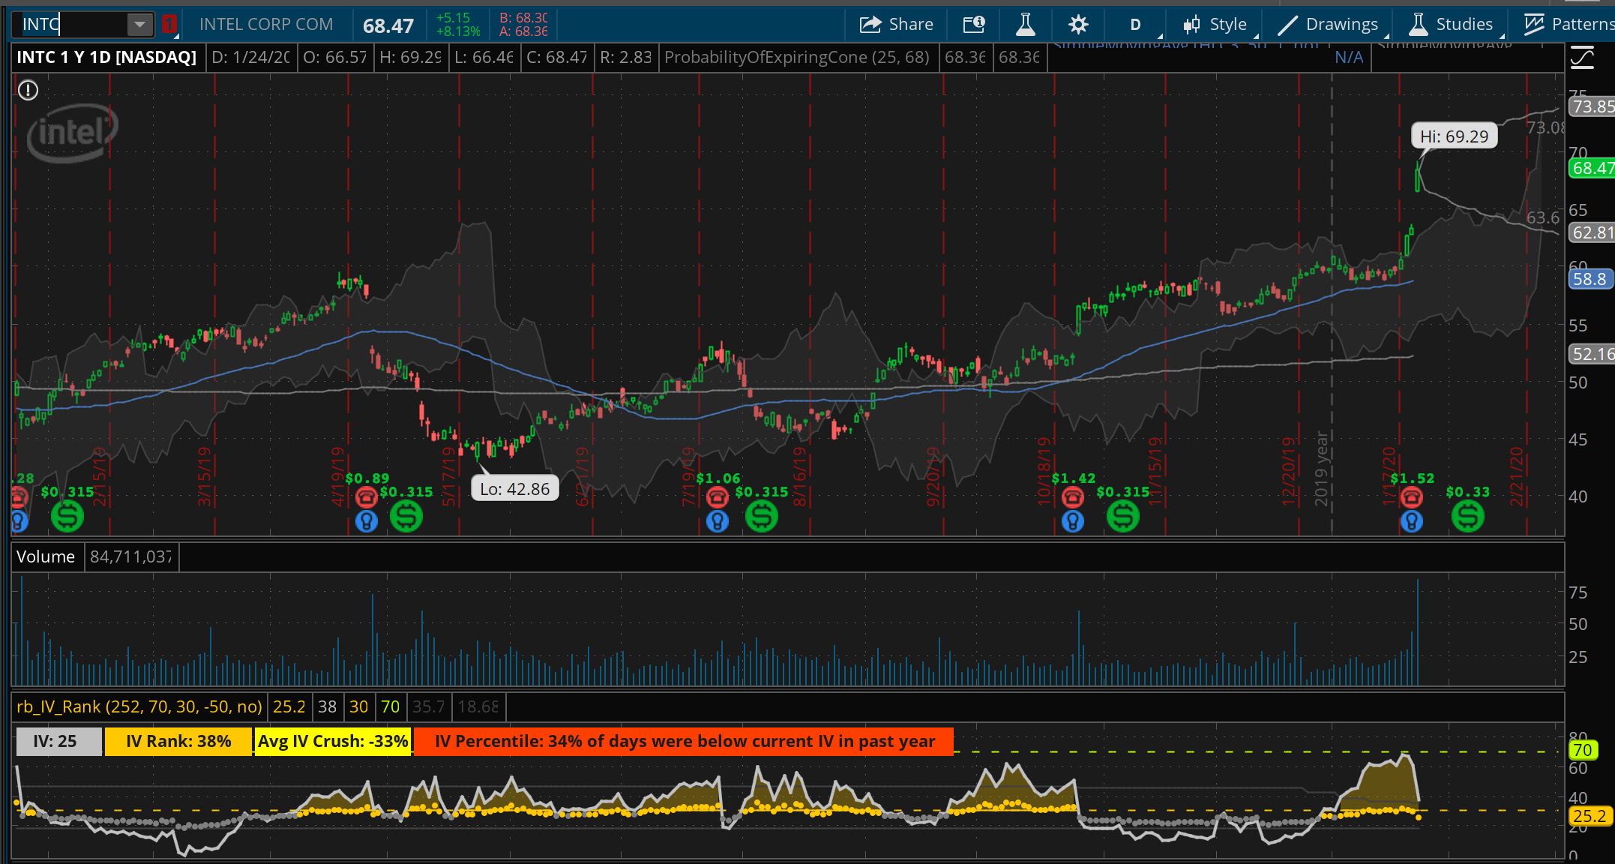Click the Drawings line icon
Screen dimensions: 1615x864
1287,25
